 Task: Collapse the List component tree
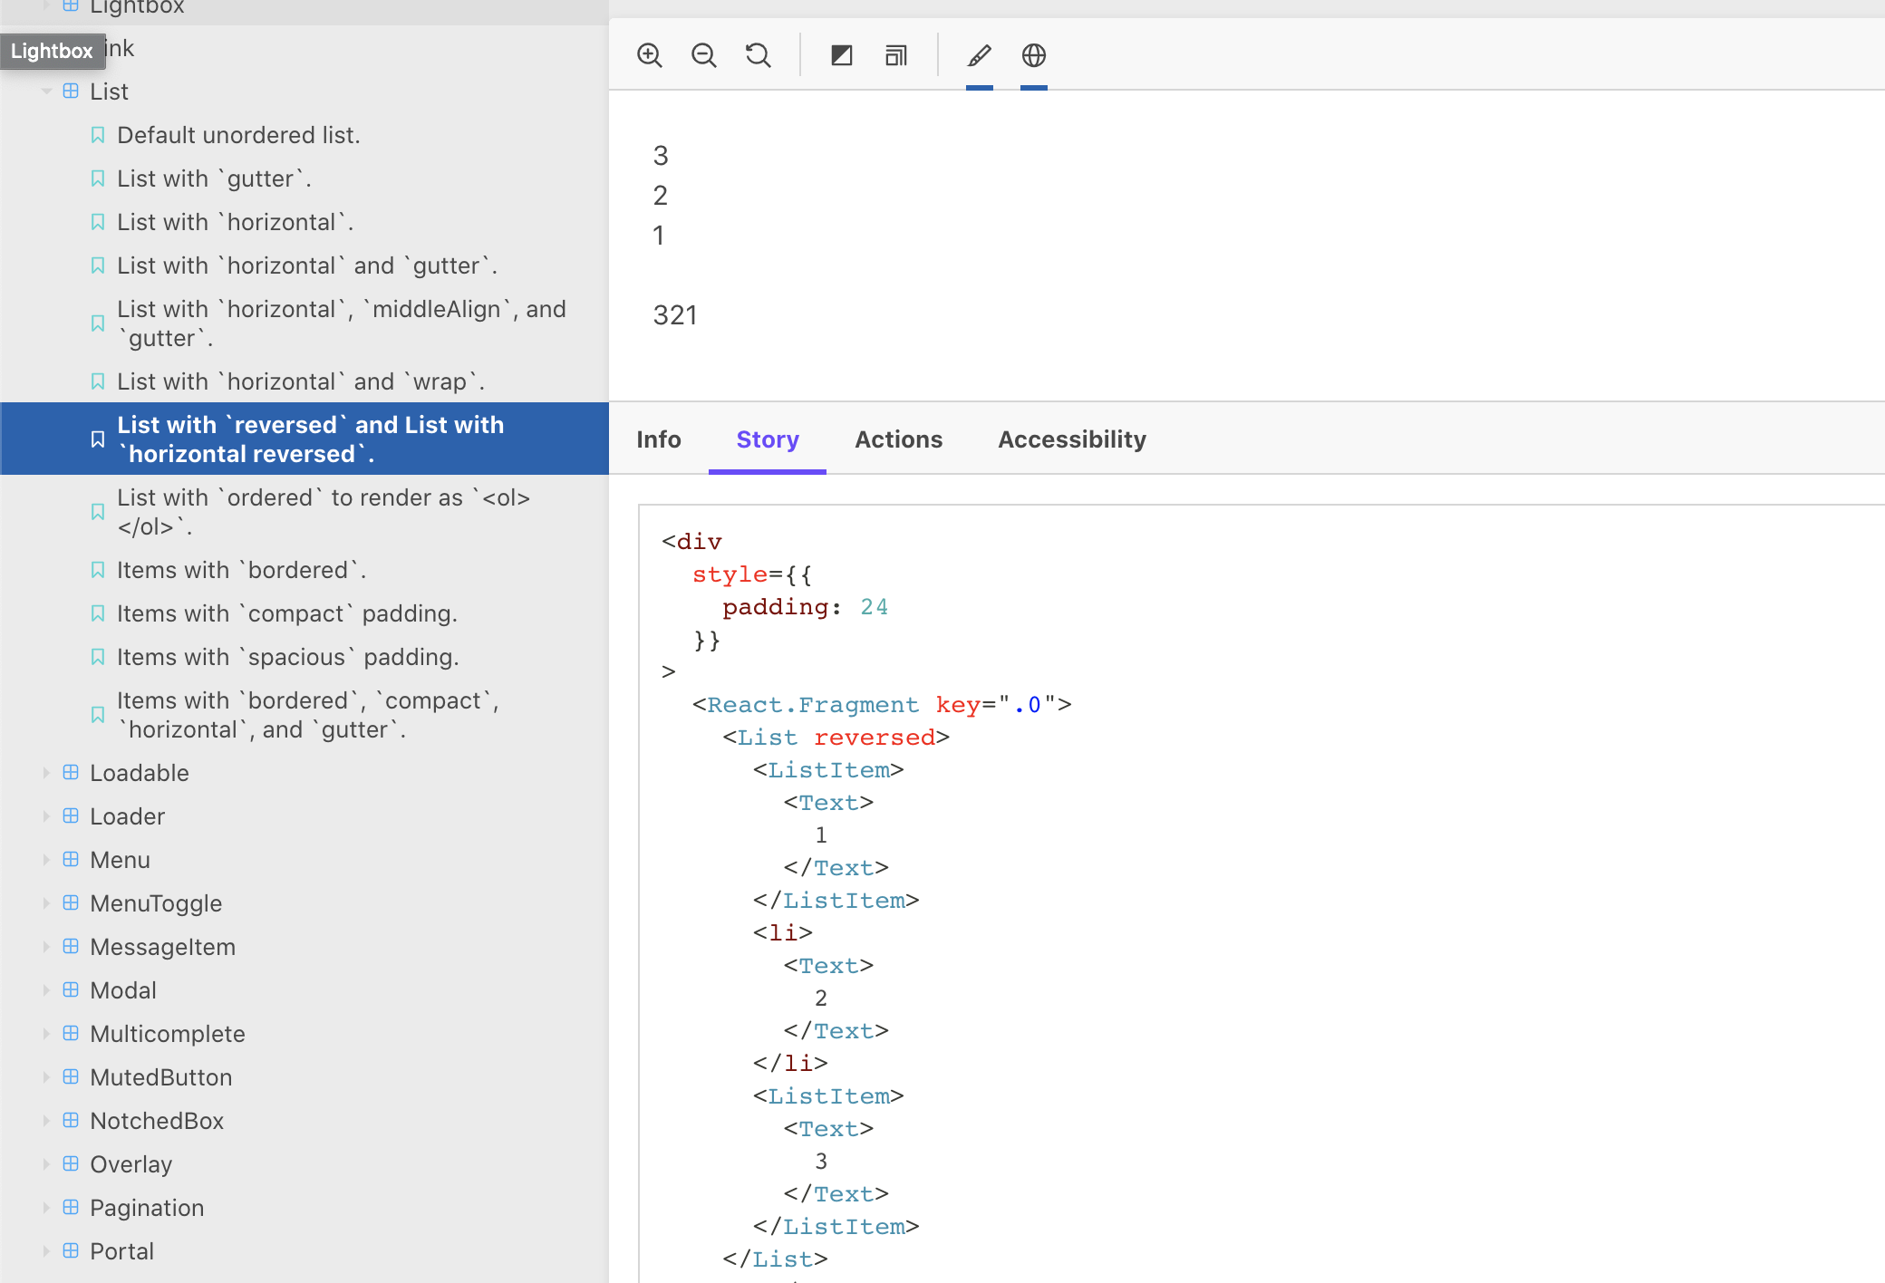pos(46,92)
